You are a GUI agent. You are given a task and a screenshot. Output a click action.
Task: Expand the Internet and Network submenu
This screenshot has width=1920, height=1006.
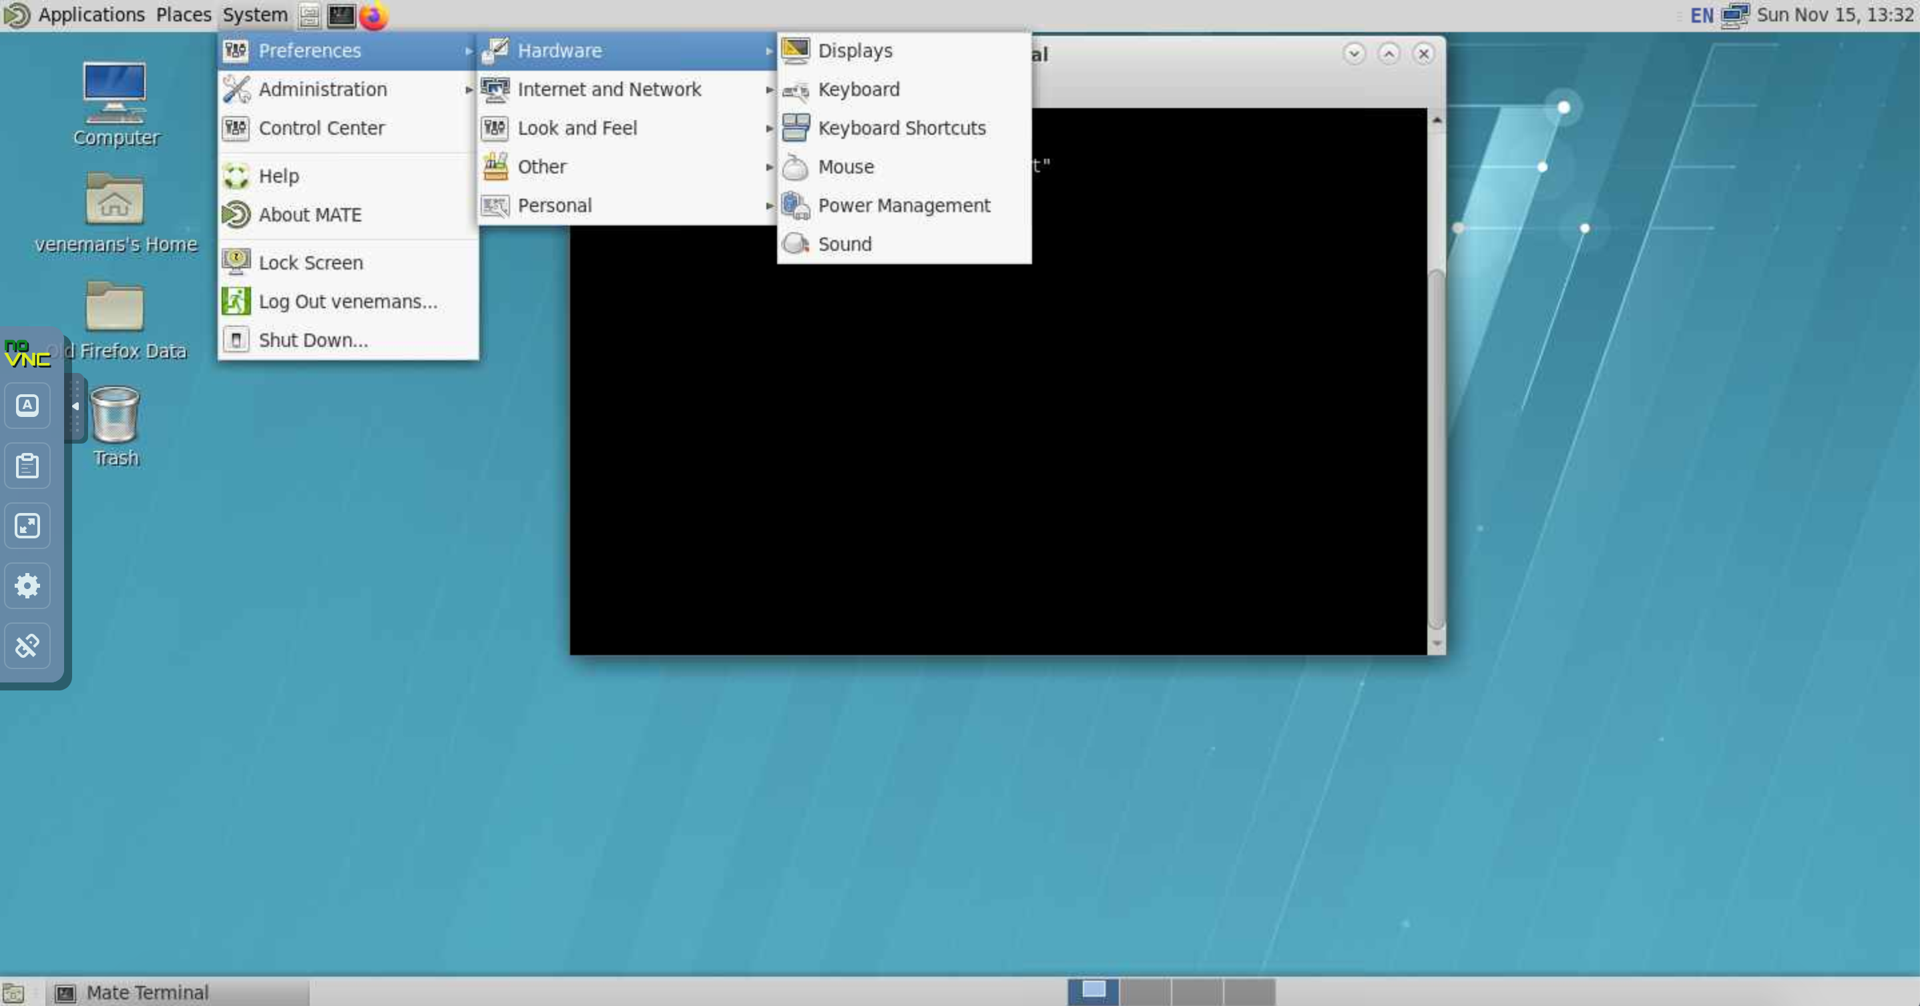click(x=608, y=89)
